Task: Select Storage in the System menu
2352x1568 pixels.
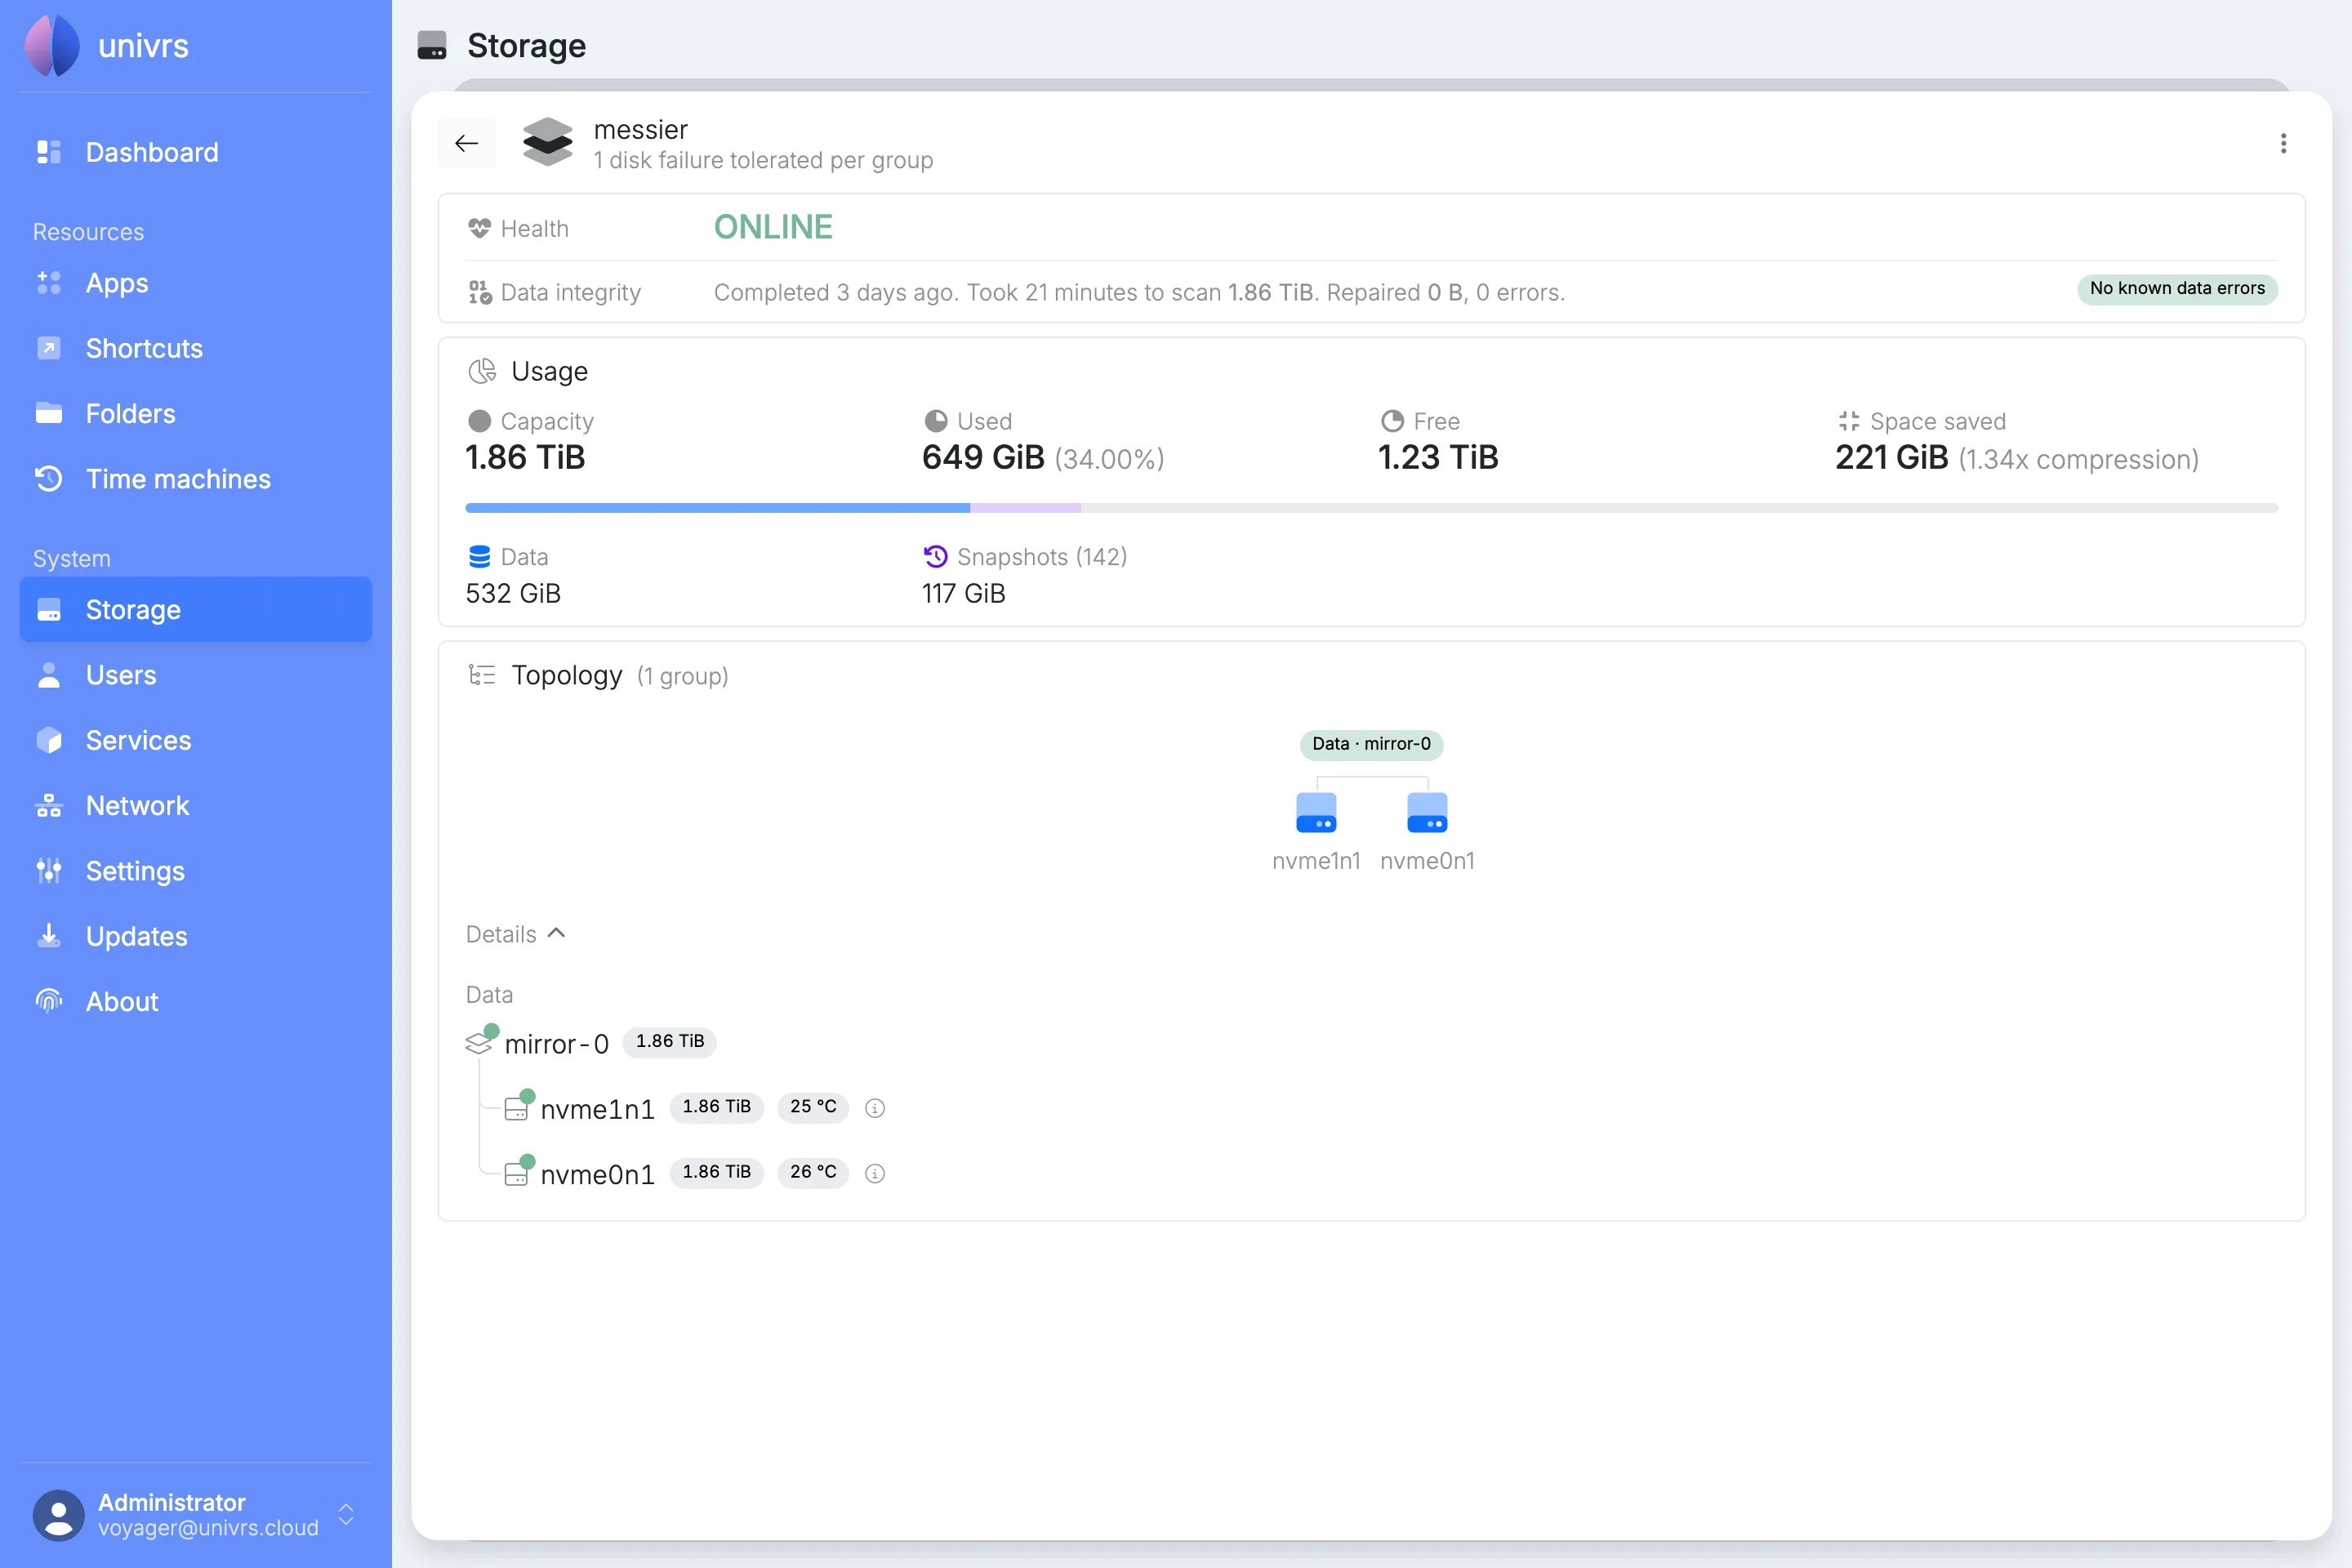Action: click(x=196, y=609)
